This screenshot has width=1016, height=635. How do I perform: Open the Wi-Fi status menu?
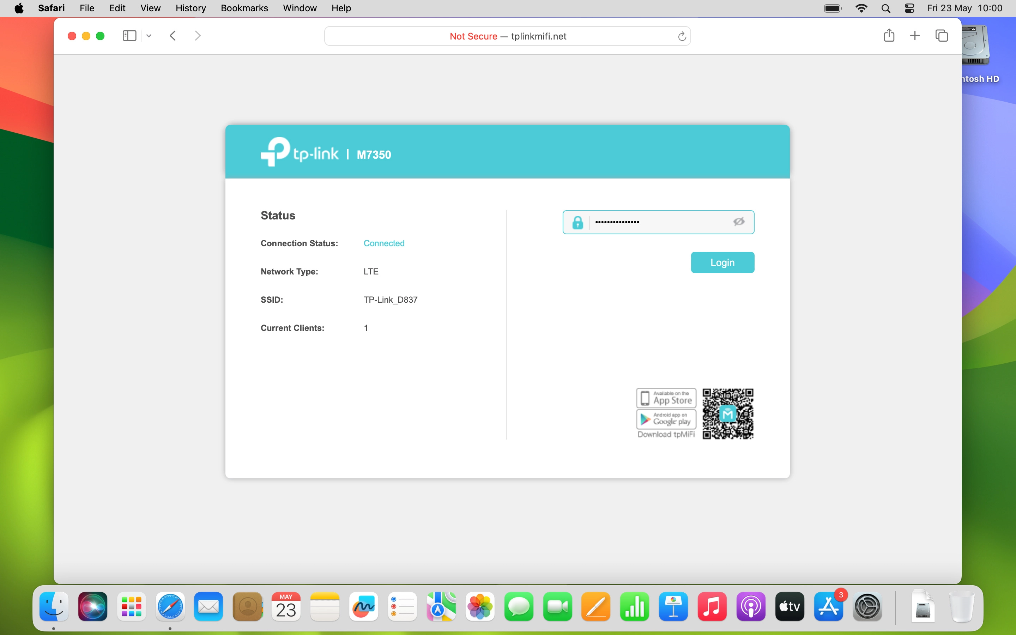(x=861, y=8)
